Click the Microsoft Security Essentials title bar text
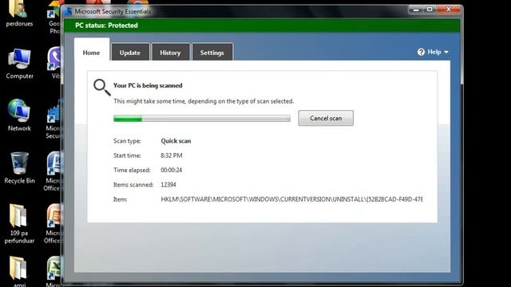The width and height of the screenshot is (511, 287). point(113,11)
